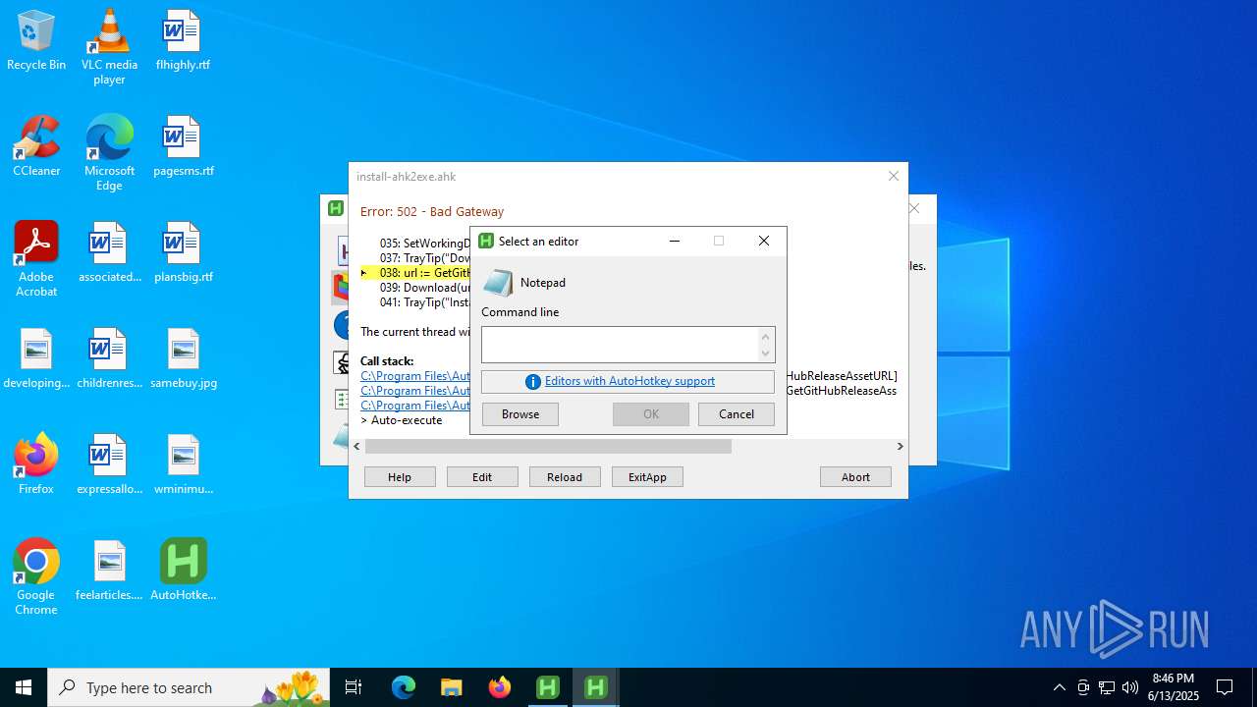The width and height of the screenshot is (1257, 707).
Task: Select plansbig.rtf desktop file
Action: (183, 252)
